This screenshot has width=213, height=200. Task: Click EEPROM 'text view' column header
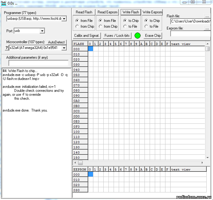(x=188, y=170)
